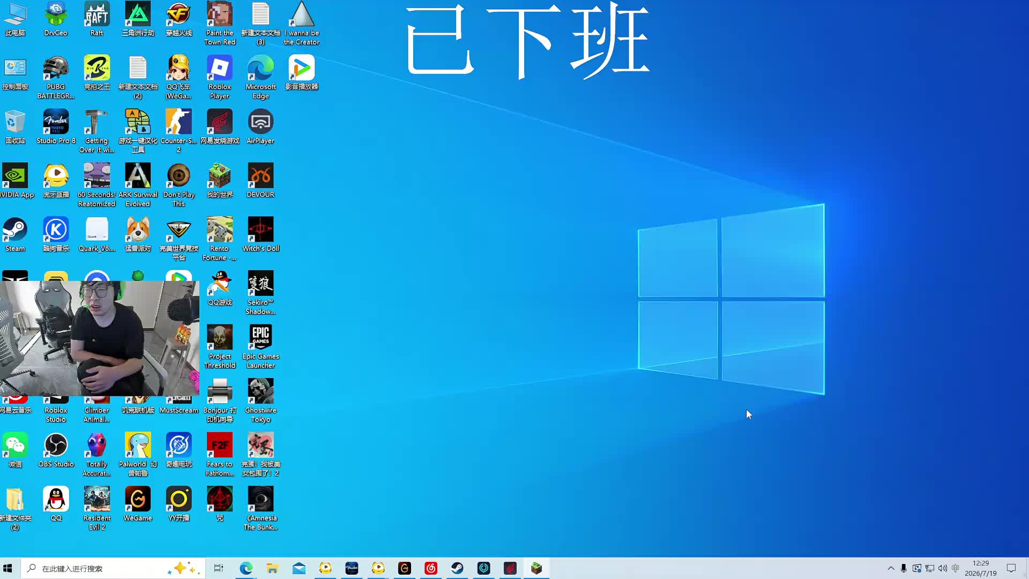
Task: Select I wanna be the Creator icon
Action: click(302, 24)
